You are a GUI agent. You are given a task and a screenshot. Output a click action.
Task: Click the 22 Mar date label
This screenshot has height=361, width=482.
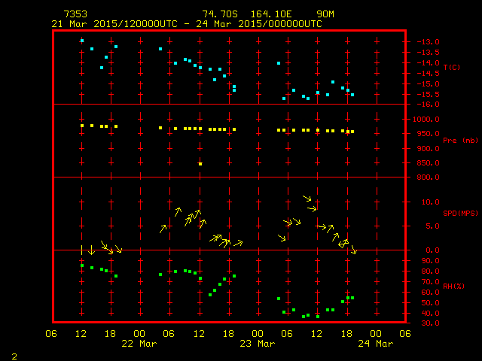pyautogui.click(x=139, y=343)
